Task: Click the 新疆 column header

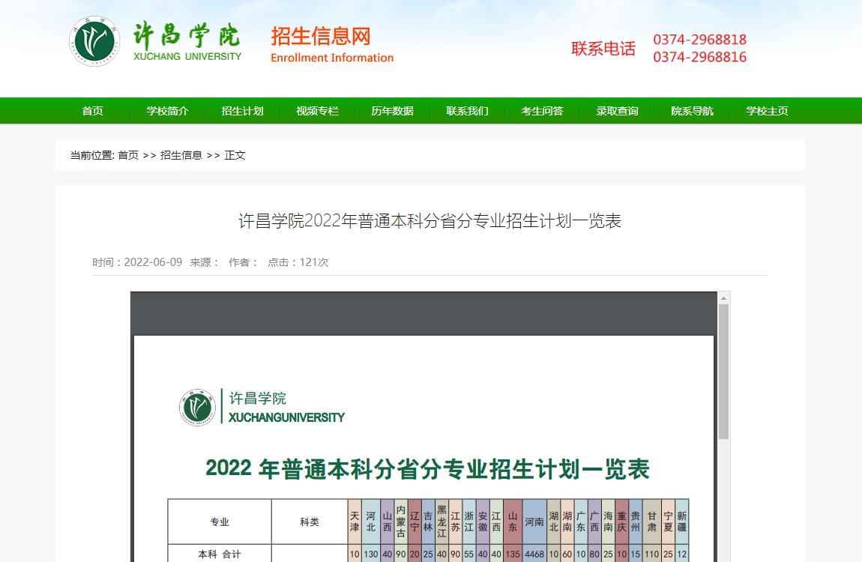Action: pos(681,522)
